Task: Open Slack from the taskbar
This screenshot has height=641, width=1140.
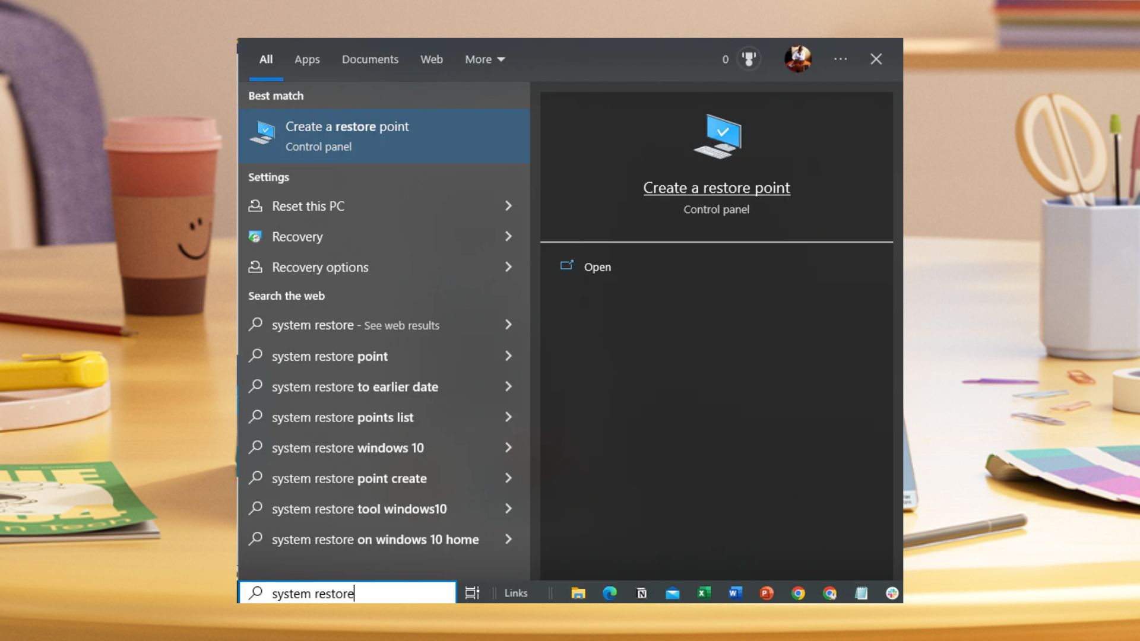Action: point(892,593)
